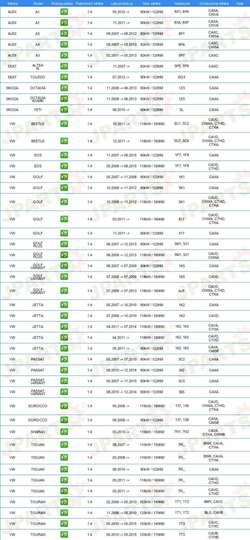The height and width of the screenshot is (540, 250).
Task: Click fuel icon in SKODA YETI row
Action: [64, 110]
